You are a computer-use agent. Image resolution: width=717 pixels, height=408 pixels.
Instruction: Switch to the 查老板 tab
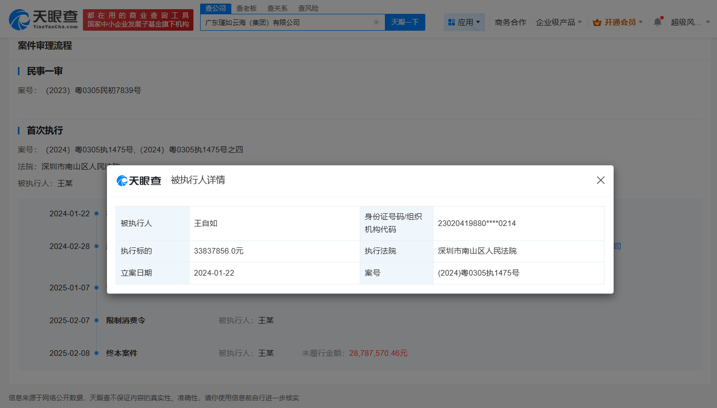[x=245, y=8]
